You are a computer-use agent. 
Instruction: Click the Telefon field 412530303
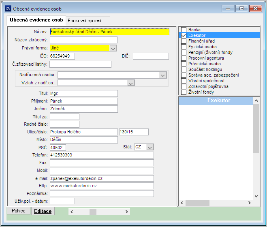[x=102, y=155]
